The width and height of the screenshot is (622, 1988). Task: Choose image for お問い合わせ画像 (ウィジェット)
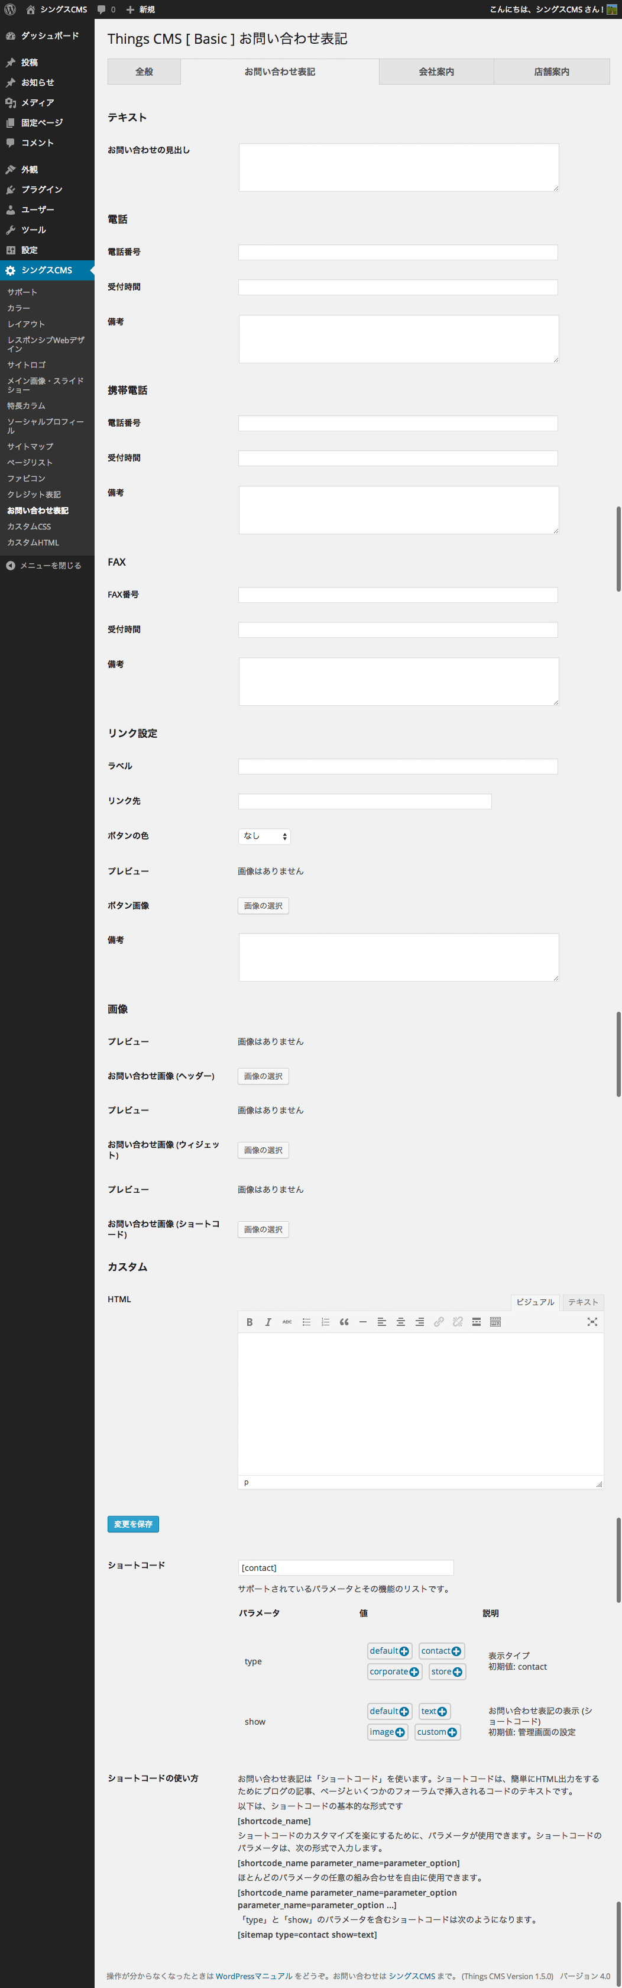(x=264, y=1151)
